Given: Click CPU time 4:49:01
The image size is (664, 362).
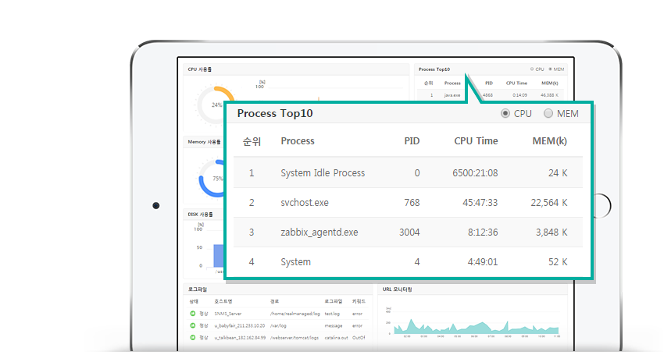Looking at the screenshot, I should point(483,262).
